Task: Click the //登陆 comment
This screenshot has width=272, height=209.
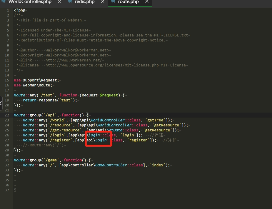Action: tap(156, 135)
